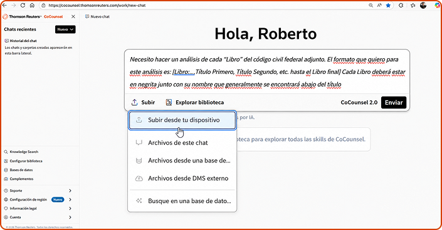442x230 pixels.
Task: Send the prompt with Enviar button
Action: tap(394, 103)
